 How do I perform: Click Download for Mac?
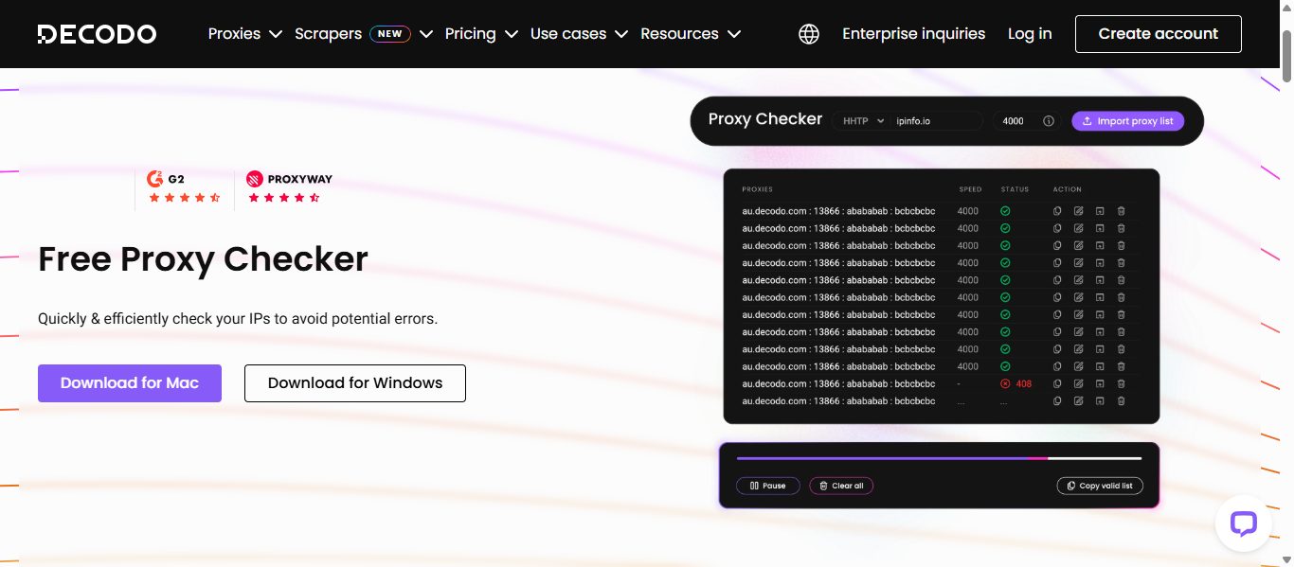(x=130, y=383)
